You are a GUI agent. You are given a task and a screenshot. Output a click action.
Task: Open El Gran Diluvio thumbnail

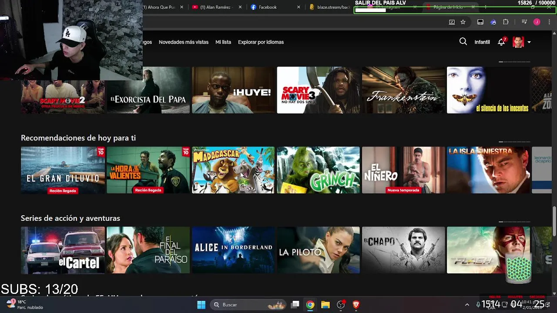click(x=63, y=170)
